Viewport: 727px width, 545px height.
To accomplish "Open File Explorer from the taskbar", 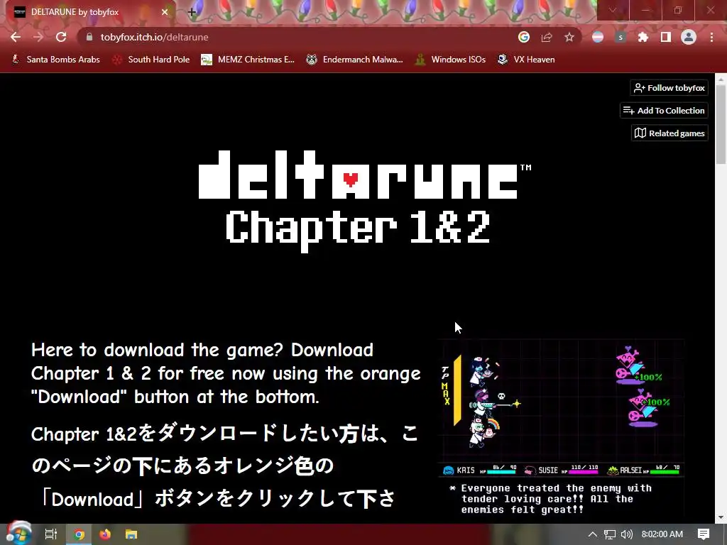I will [x=131, y=534].
